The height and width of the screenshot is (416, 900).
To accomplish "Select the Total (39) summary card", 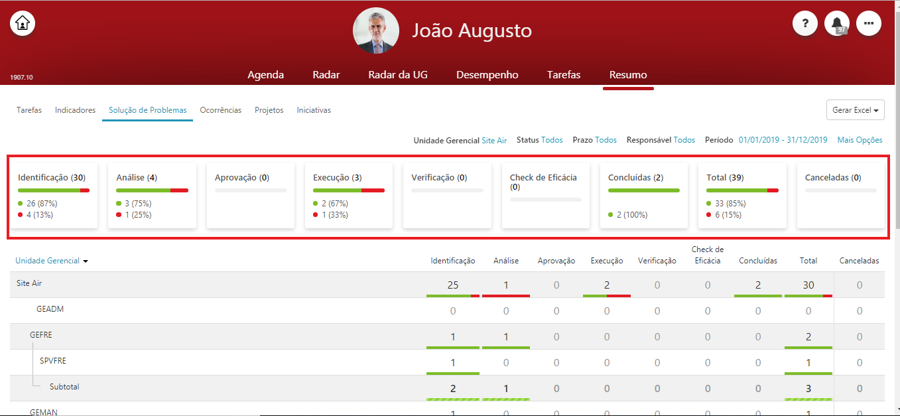I will point(742,196).
